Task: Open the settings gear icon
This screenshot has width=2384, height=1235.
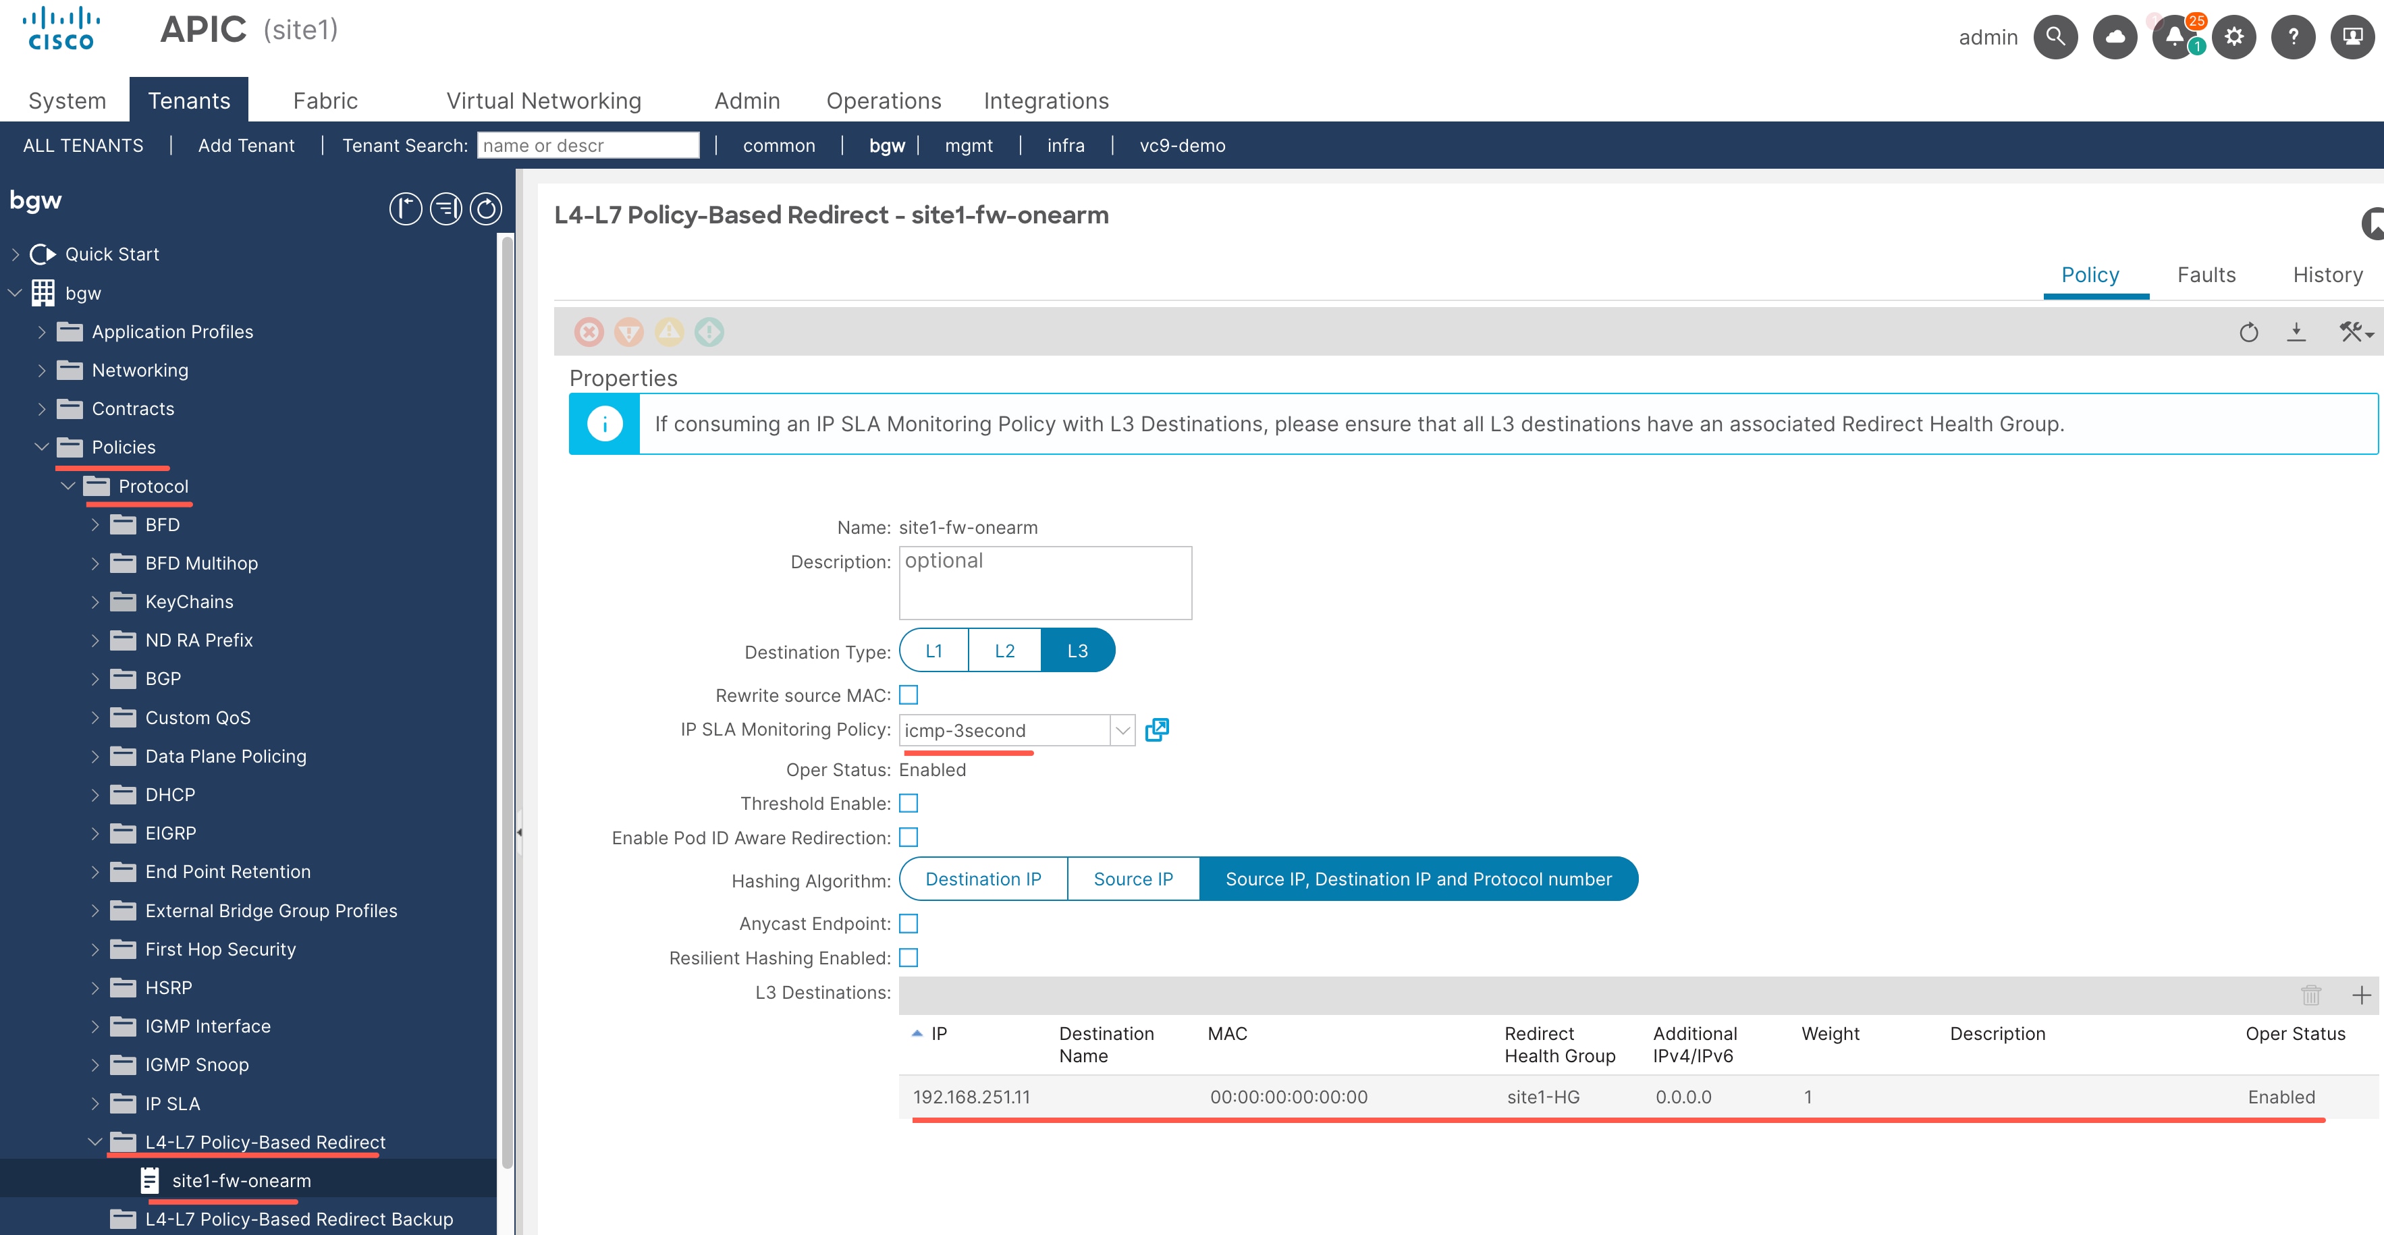Action: pos(2234,37)
